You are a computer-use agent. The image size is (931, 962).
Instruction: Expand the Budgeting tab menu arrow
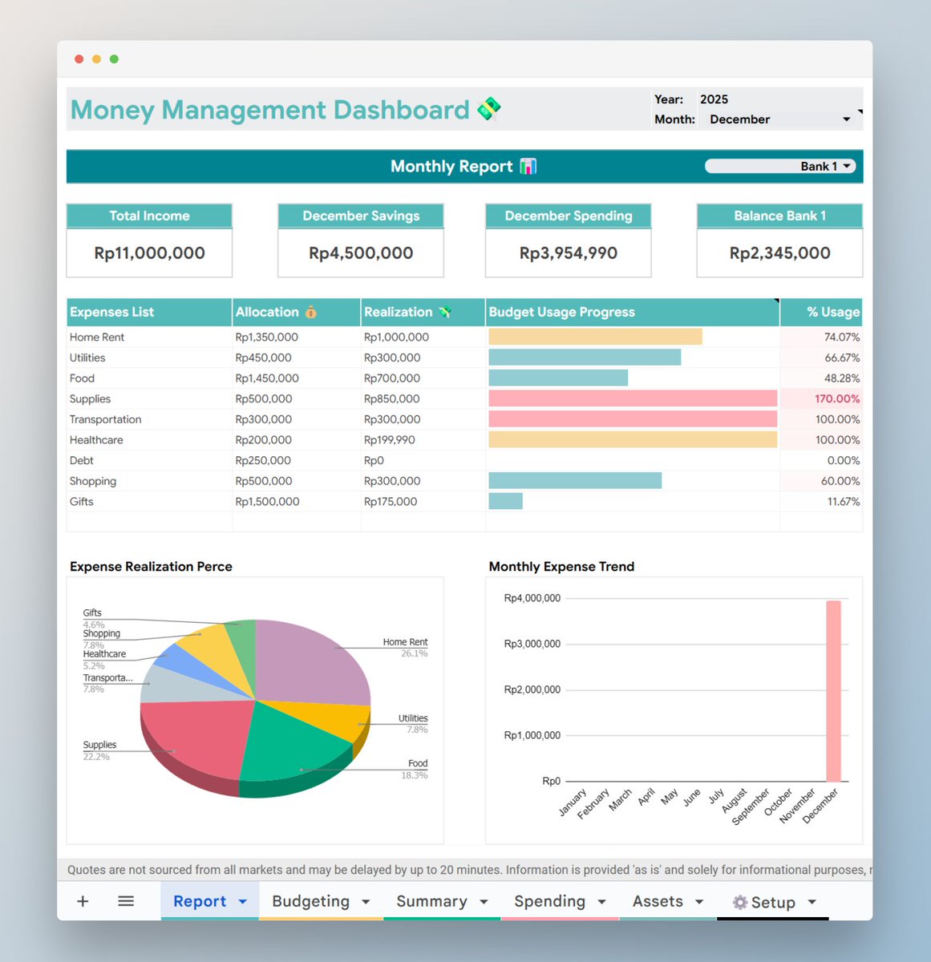tap(367, 900)
